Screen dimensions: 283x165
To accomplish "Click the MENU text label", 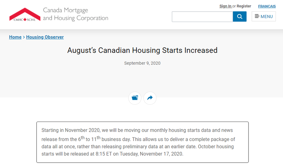I will (267, 16).
